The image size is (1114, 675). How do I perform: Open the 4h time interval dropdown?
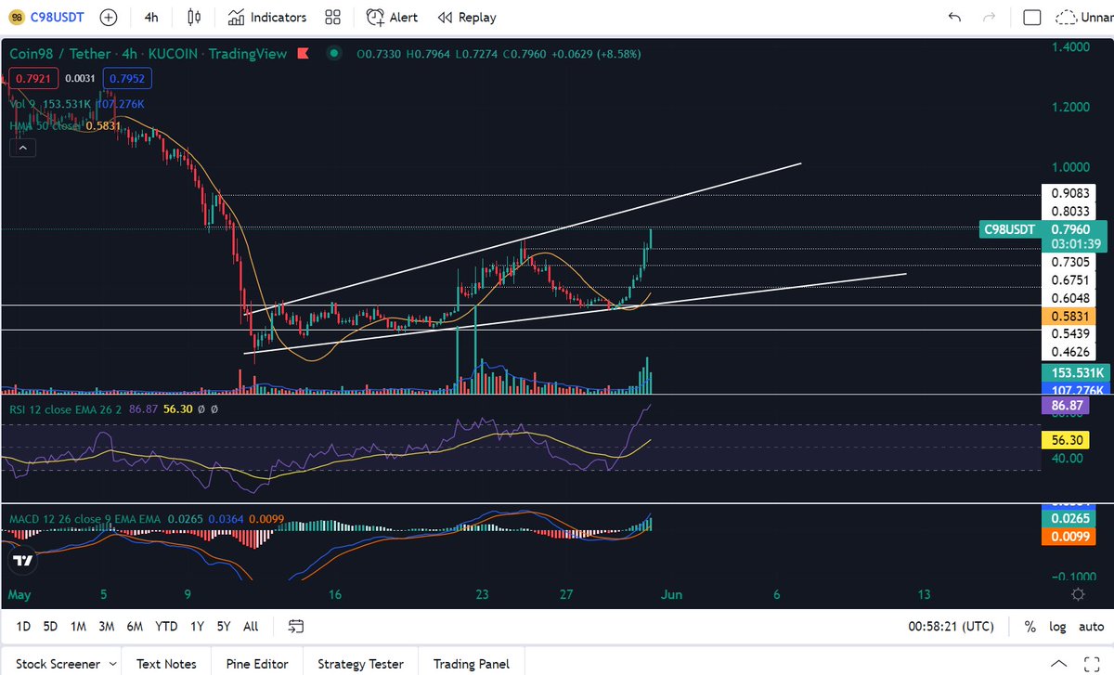pos(151,17)
